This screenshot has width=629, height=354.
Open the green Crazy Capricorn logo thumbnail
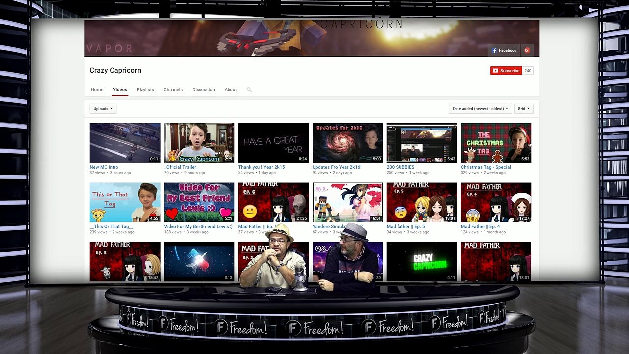tap(422, 262)
